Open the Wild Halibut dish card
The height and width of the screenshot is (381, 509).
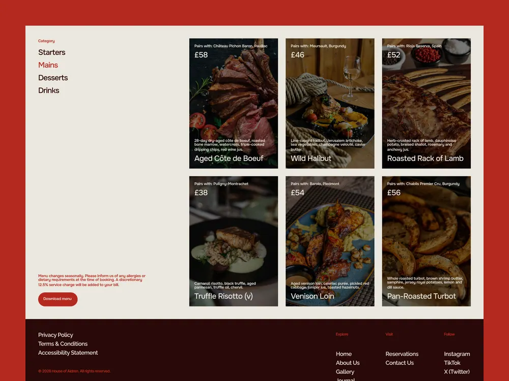(x=330, y=103)
